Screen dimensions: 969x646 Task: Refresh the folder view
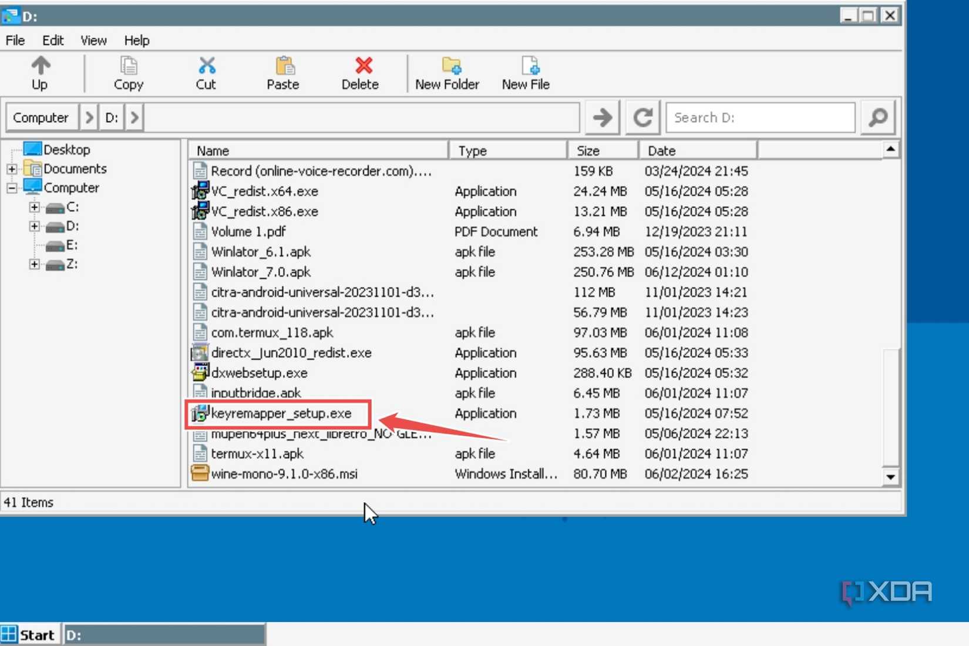point(642,117)
